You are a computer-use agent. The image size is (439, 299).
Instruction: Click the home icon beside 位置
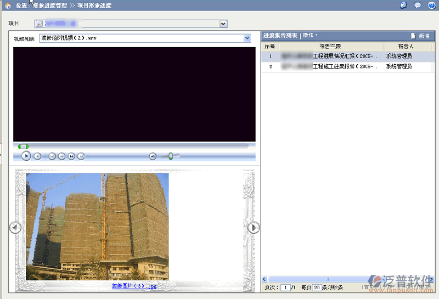(8, 5)
